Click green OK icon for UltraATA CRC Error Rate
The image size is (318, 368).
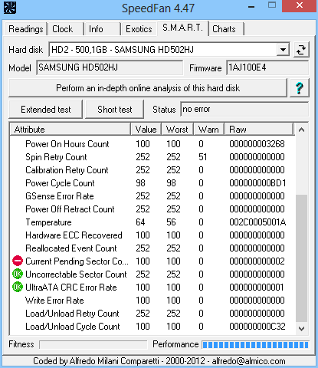tap(18, 287)
